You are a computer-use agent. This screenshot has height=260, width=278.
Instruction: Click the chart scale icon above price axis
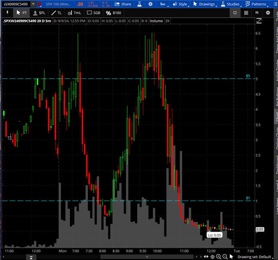pos(259,21)
